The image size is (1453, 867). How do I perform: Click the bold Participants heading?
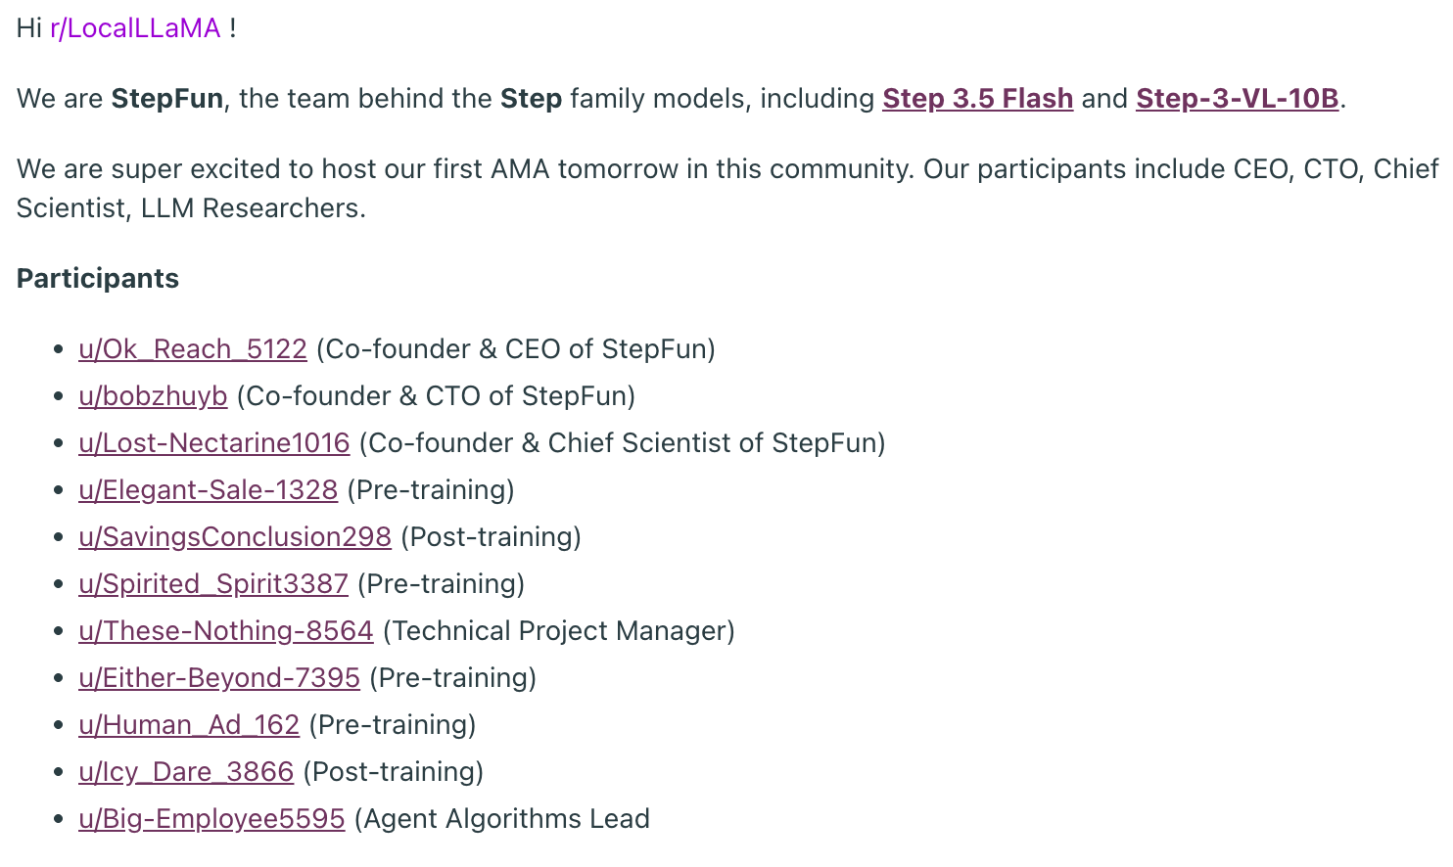(x=98, y=279)
